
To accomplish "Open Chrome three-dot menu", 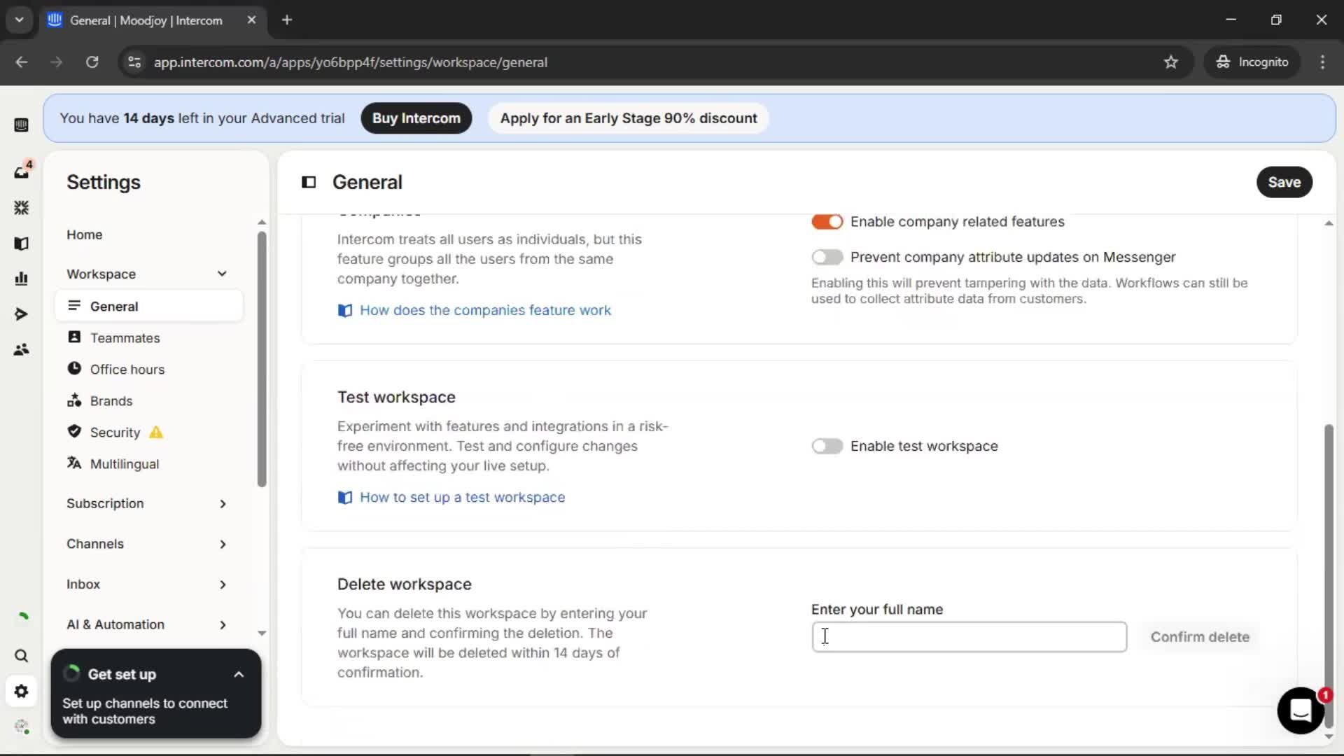I will 1322,62.
